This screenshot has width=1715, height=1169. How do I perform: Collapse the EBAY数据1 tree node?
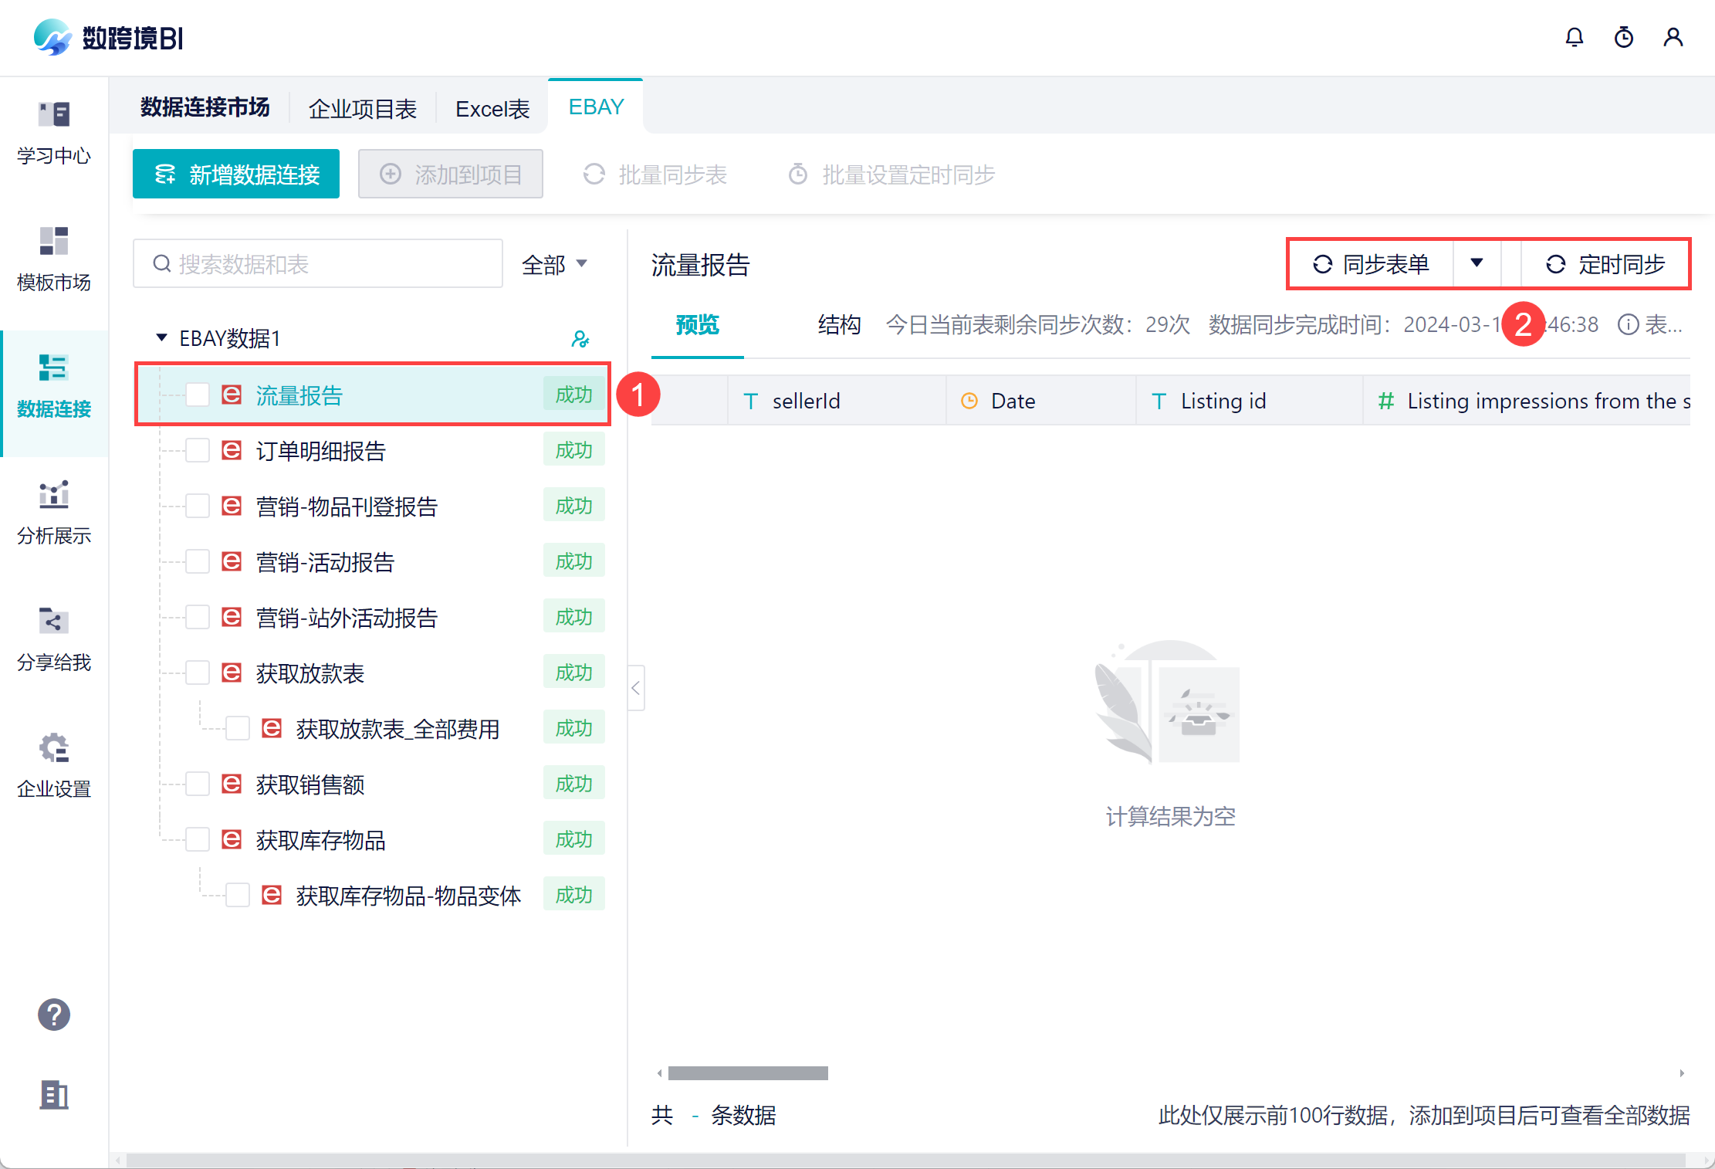(x=161, y=337)
